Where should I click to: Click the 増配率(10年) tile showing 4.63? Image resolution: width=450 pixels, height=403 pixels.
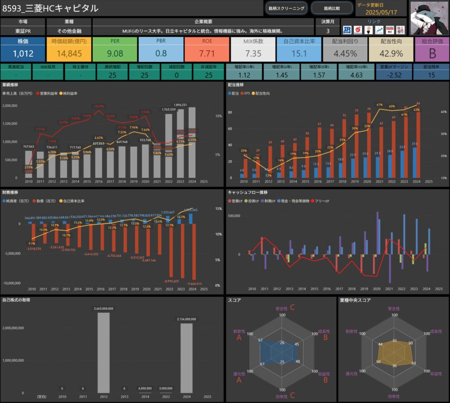(x=356, y=72)
